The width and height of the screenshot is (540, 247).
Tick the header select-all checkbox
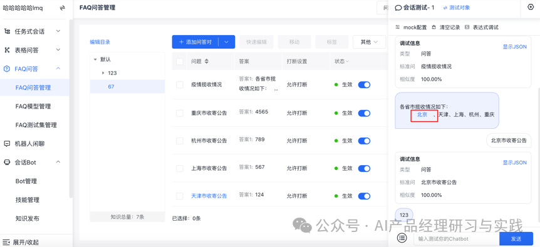point(179,61)
